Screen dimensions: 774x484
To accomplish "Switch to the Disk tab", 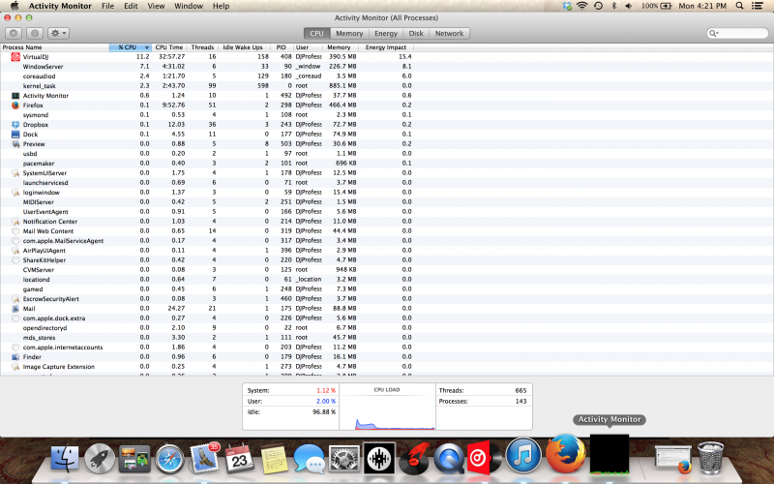I will 416,33.
